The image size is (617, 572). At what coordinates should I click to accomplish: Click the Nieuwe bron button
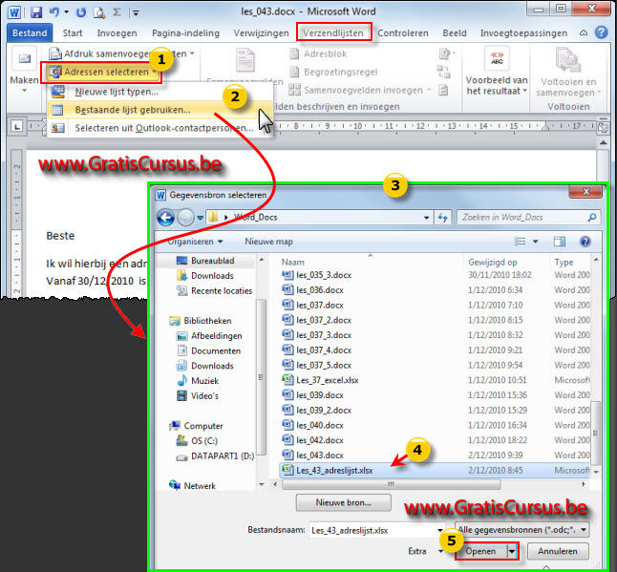point(343,502)
